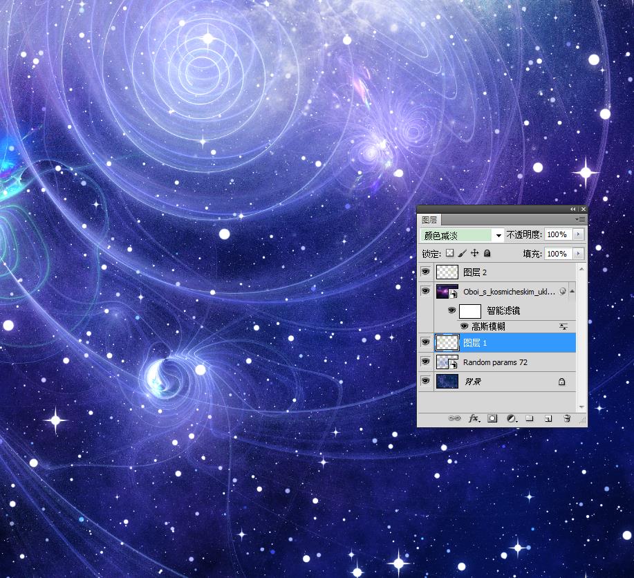The image size is (634, 578).
Task: Hide the Oboi_s_kosmicheskim layer
Action: click(425, 291)
